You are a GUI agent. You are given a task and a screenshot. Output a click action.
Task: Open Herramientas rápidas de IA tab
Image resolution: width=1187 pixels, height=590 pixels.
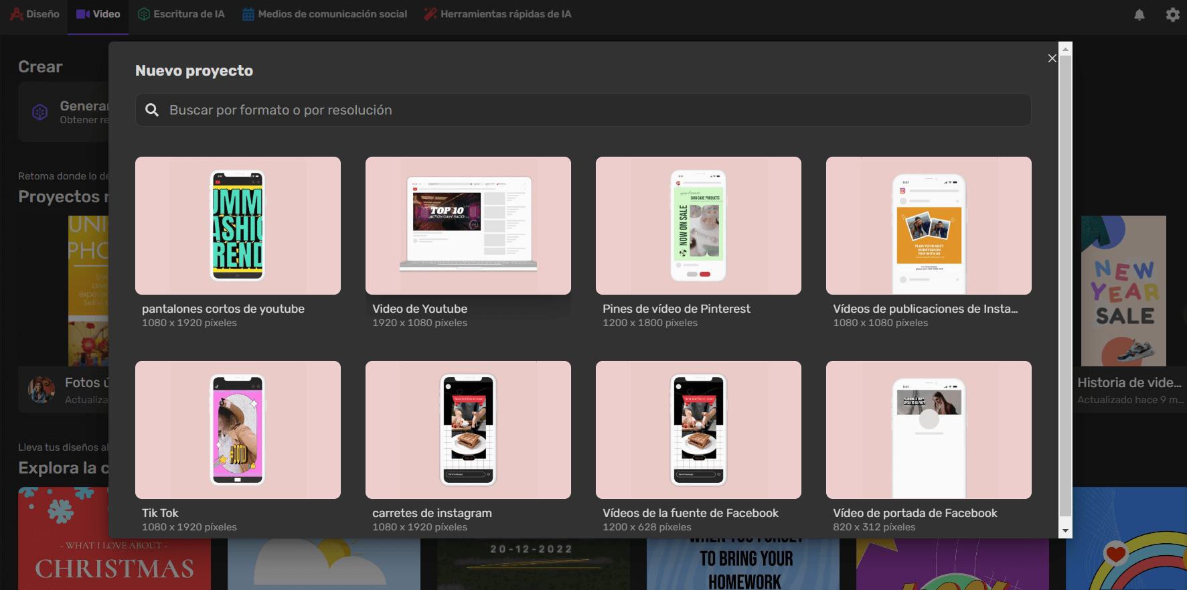click(x=497, y=14)
